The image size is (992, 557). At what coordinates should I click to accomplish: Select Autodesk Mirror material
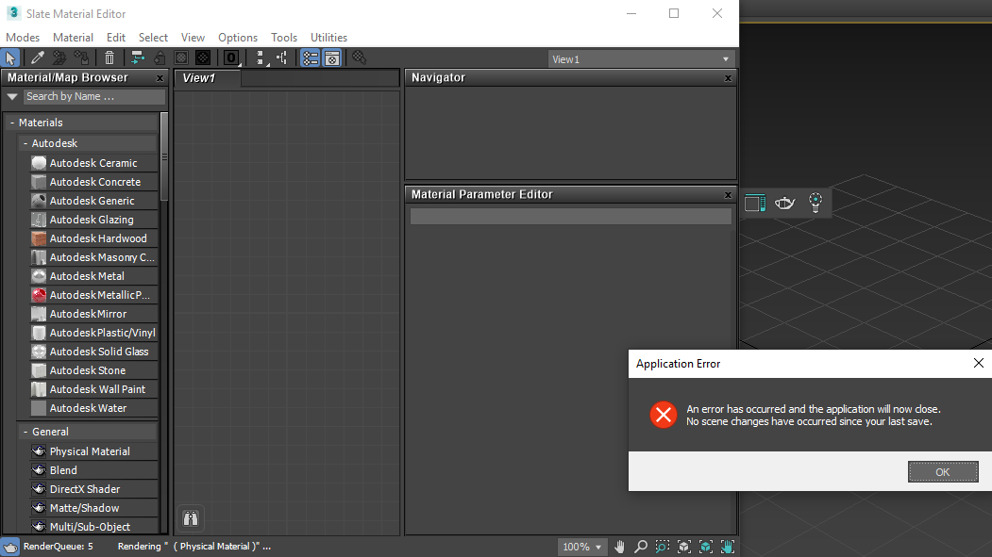click(x=93, y=314)
